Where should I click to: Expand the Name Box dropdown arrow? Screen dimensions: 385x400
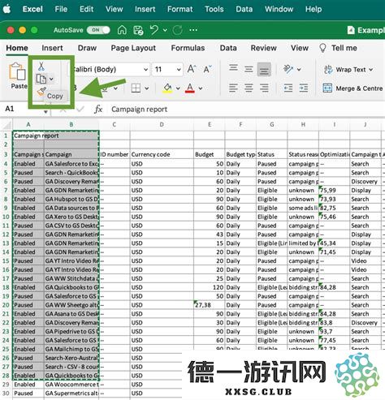[45, 112]
